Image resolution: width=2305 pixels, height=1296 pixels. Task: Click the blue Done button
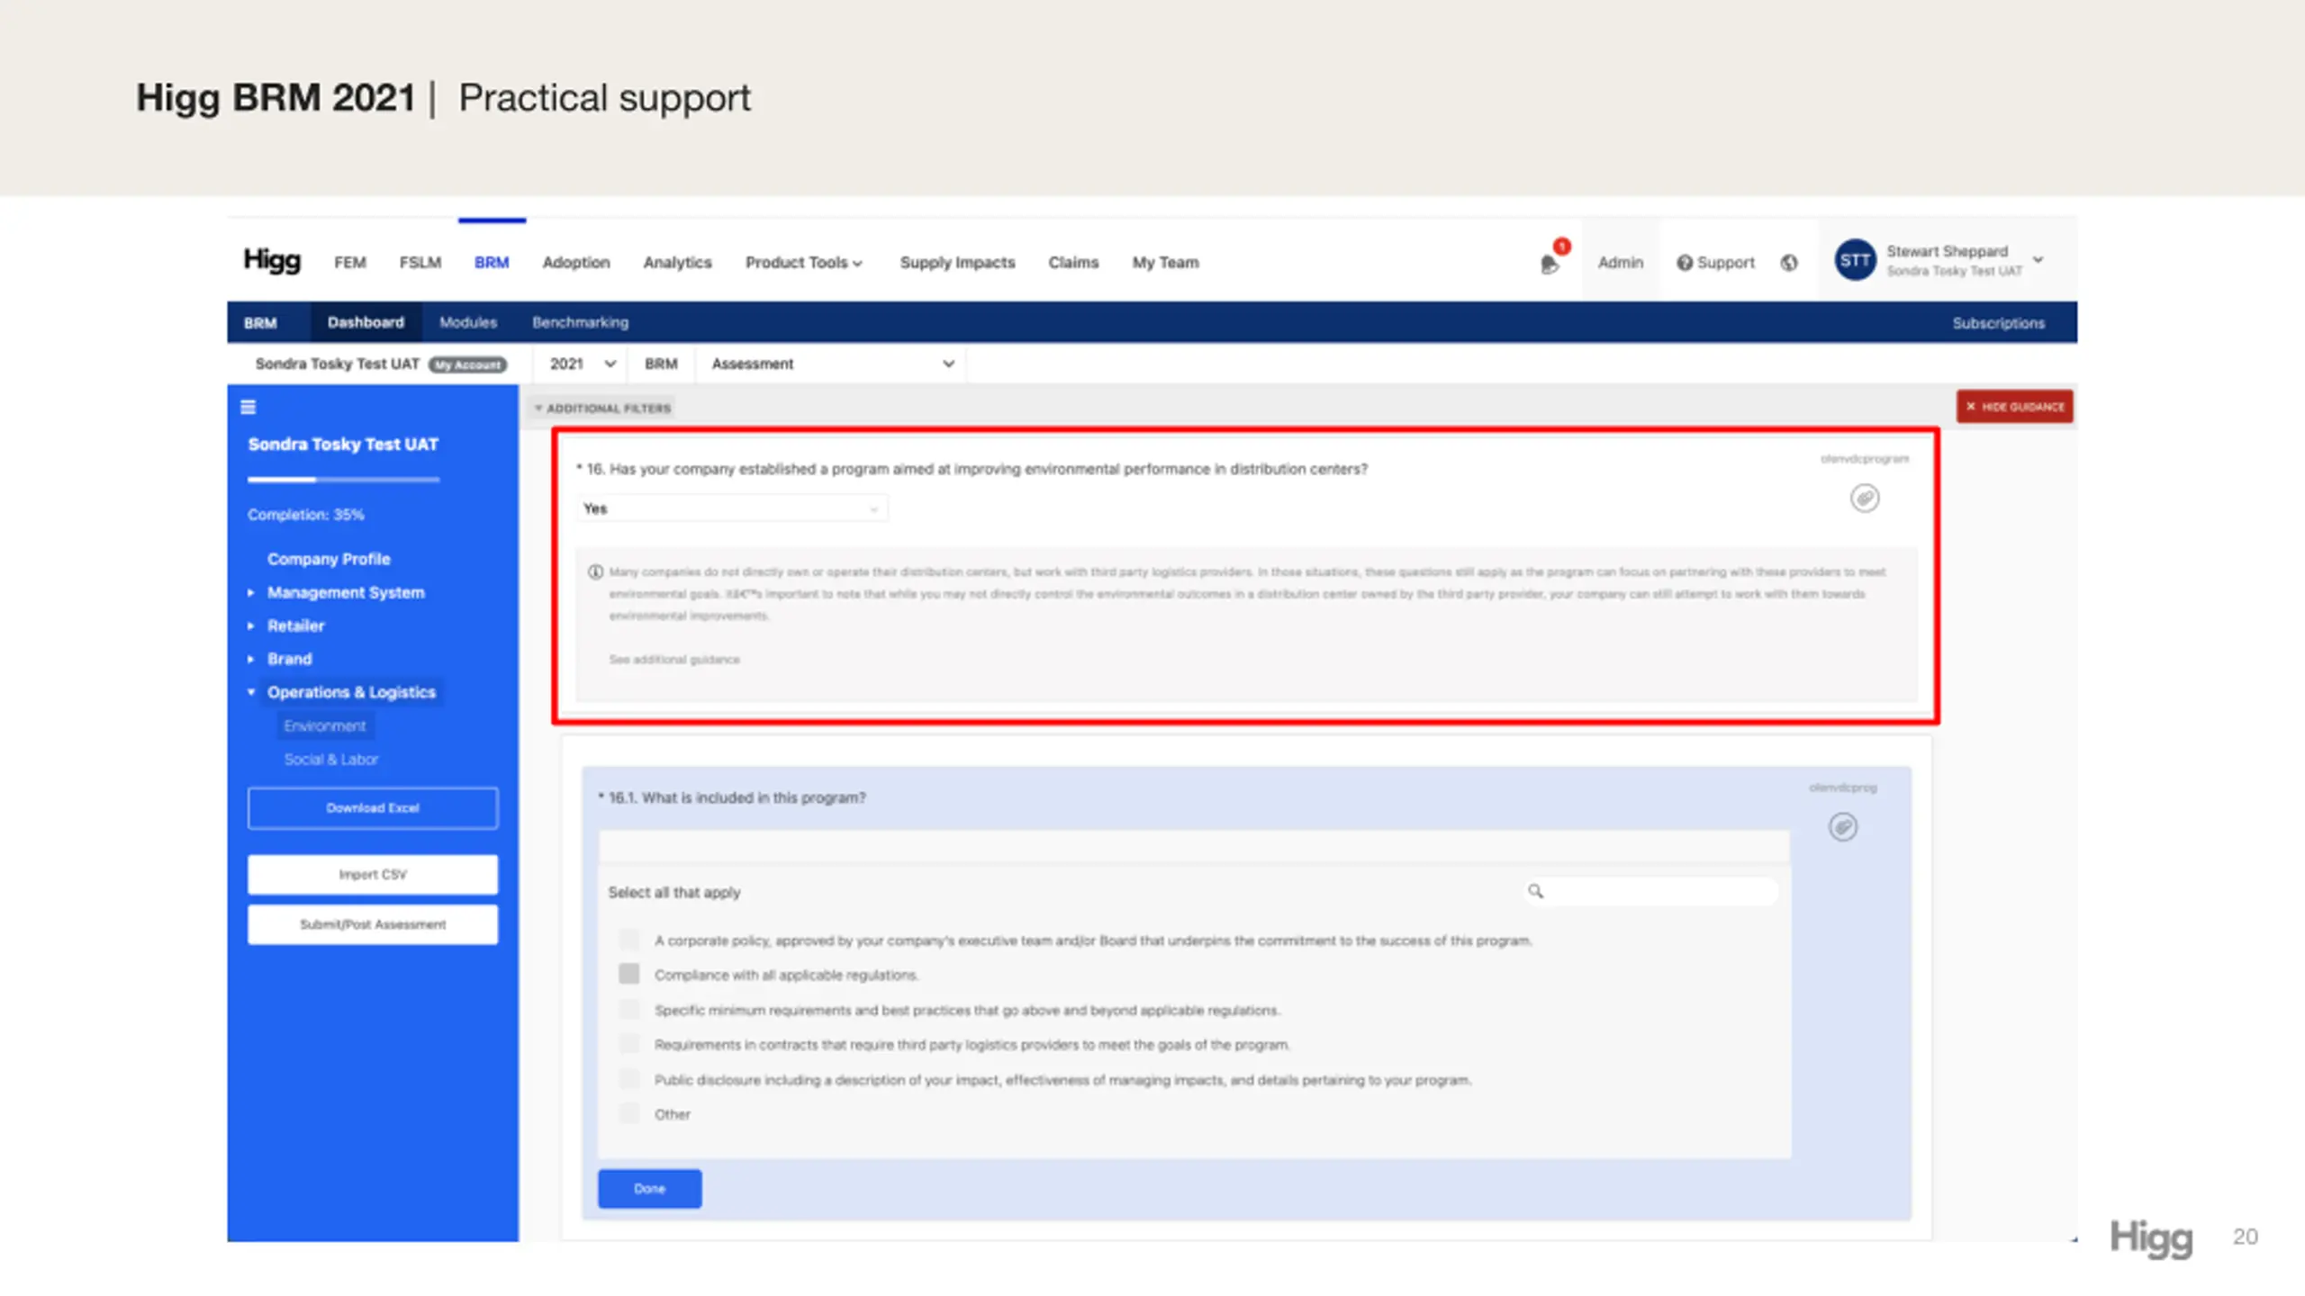(x=649, y=1189)
